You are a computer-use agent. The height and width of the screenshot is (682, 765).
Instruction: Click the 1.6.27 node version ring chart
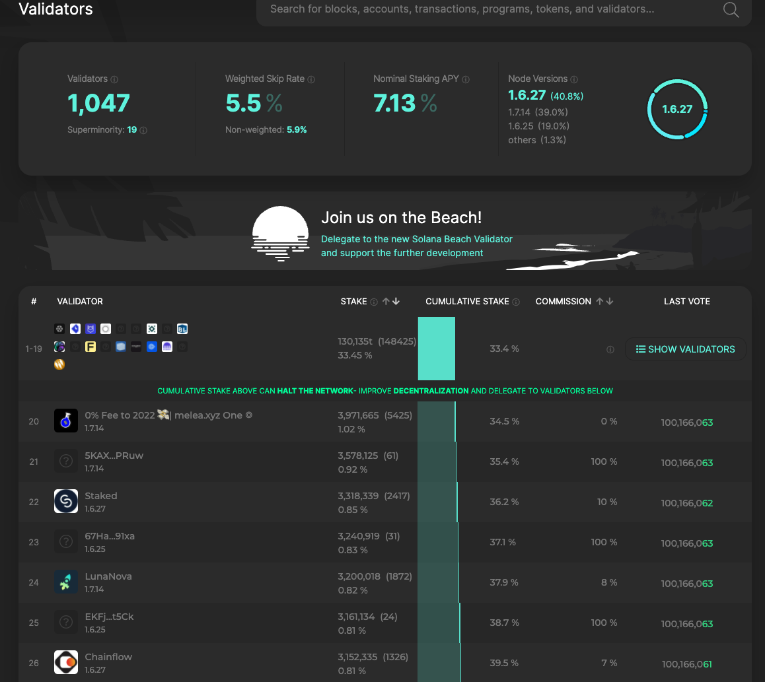click(677, 109)
